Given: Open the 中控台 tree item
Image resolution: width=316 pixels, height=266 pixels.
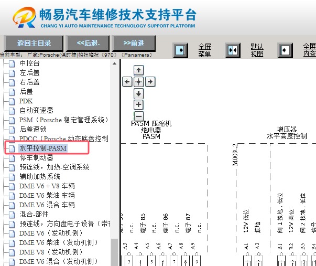Looking at the screenshot, I should (29, 63).
